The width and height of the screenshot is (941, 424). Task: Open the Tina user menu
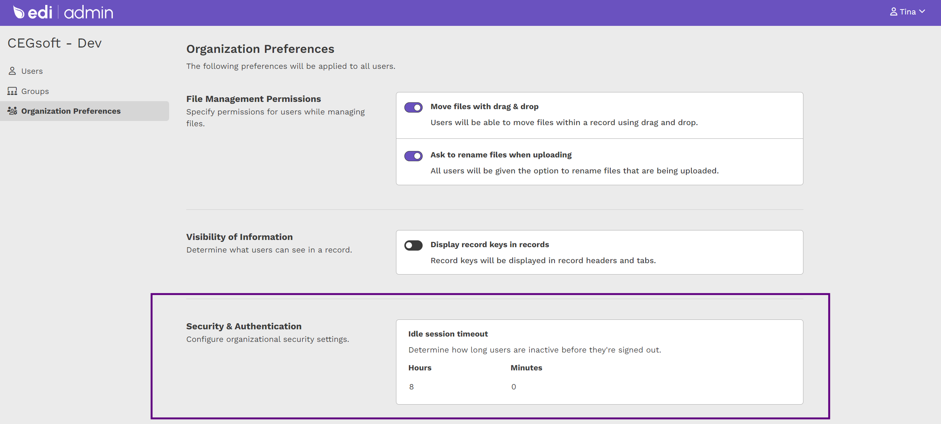(x=908, y=12)
